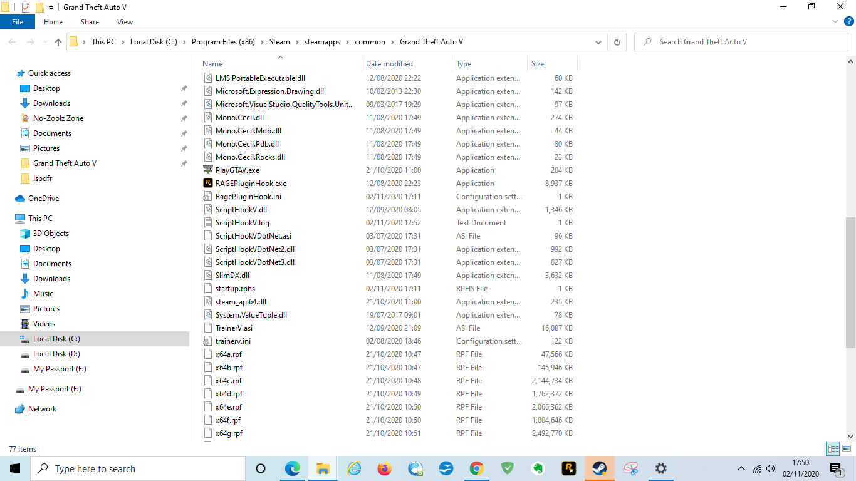Select Local Disk (D:) in navigation pane
The width and height of the screenshot is (856, 481).
(x=56, y=354)
